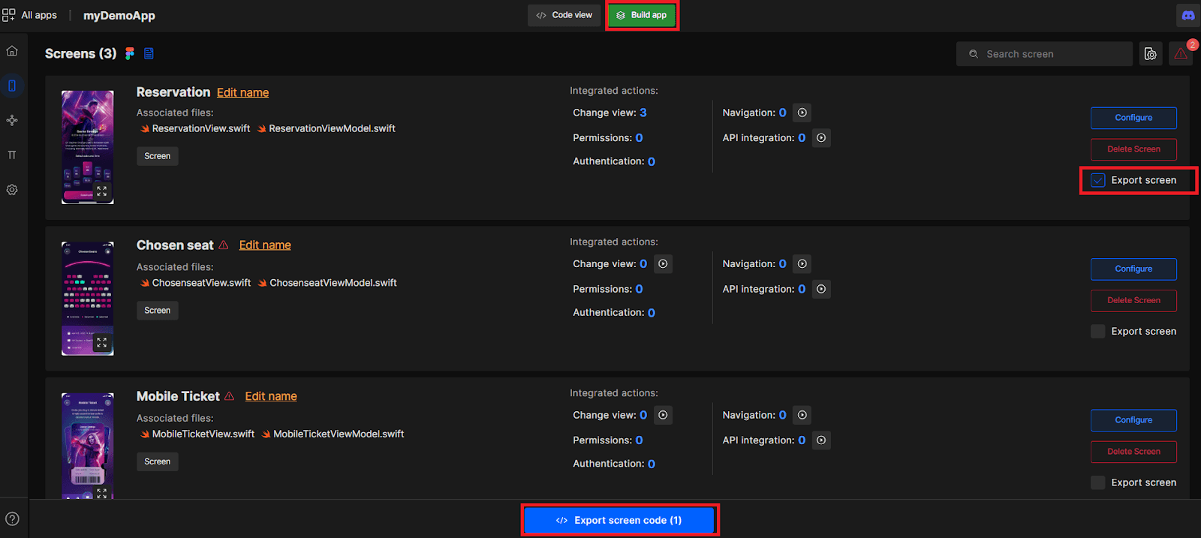
Task: Click the Figma logo beside Screens heading
Action: pos(130,53)
